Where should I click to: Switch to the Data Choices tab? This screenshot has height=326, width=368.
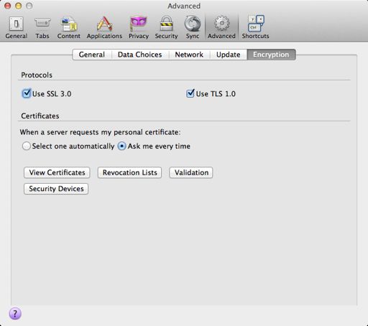(x=140, y=55)
